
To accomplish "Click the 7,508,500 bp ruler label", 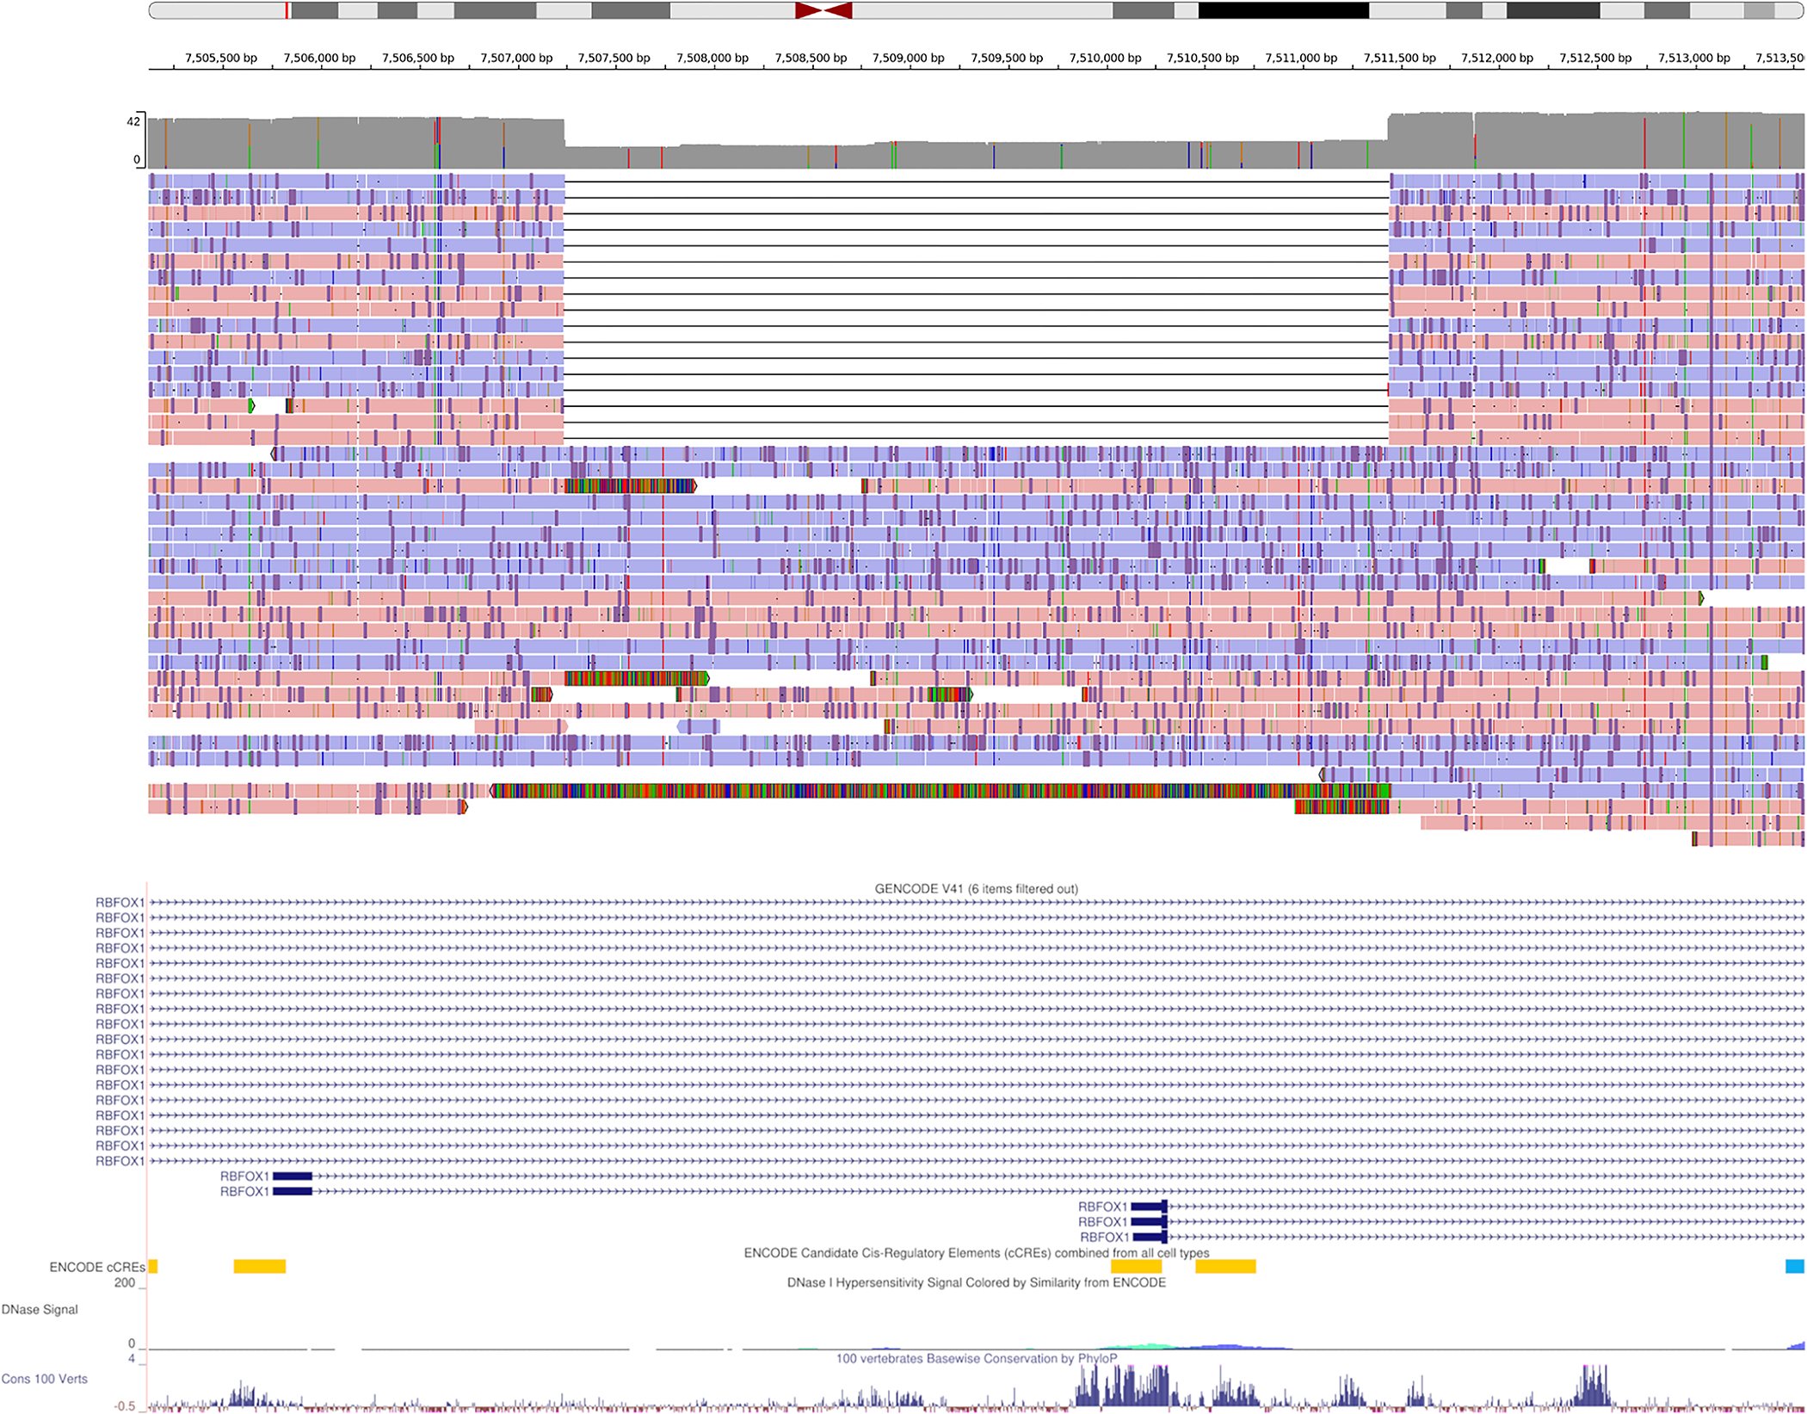I will 811,58.
